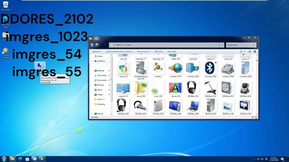Image resolution: width=289 pixels, height=162 pixels.
Task: Select the DDORes_2108 monitor icon
Action: [x=246, y=107]
